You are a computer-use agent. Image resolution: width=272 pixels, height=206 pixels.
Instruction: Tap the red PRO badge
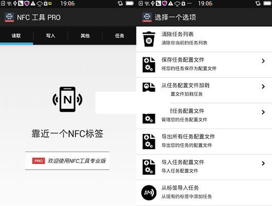38,161
